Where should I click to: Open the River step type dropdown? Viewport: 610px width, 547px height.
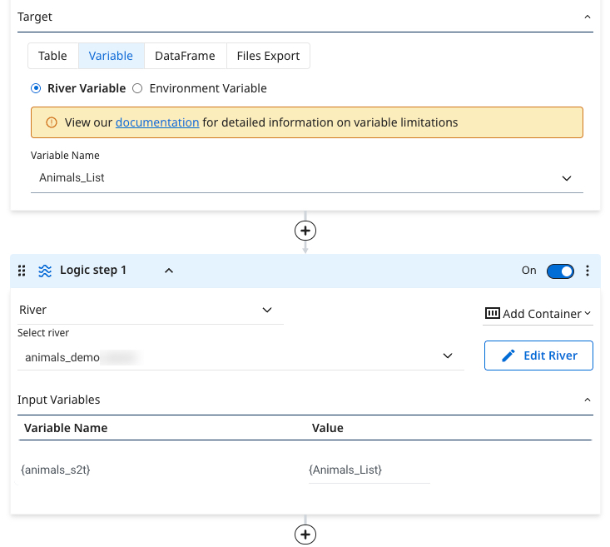[151, 310]
